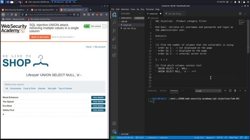Image resolution: width=250 pixels, height=140 pixels.
Task: Click the editor minimap preview
Action: click(x=243, y=22)
